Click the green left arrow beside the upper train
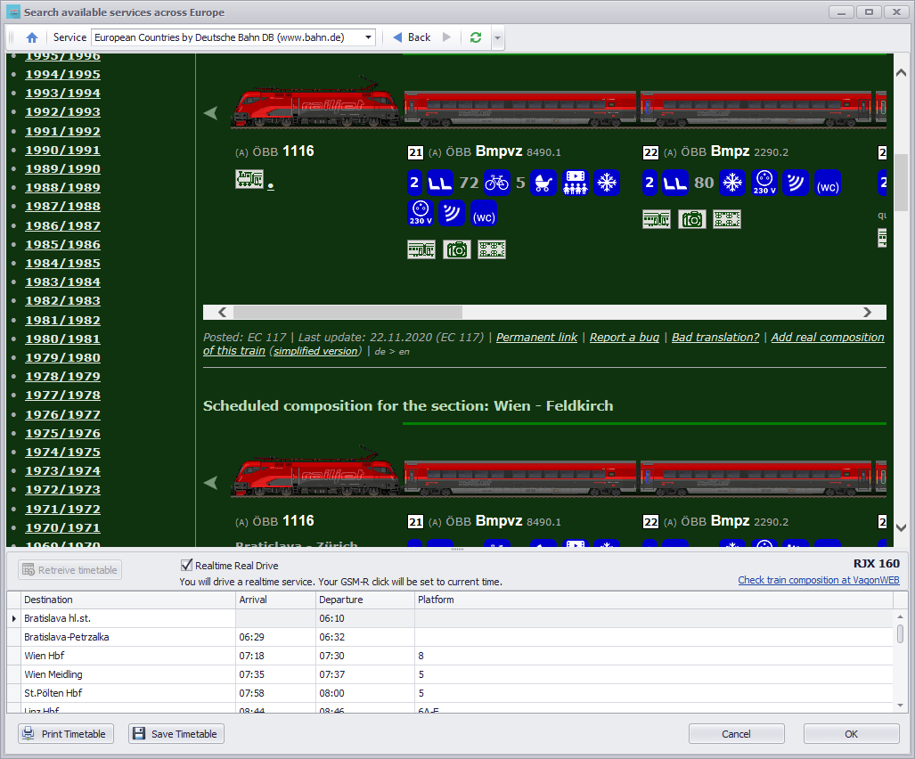Image resolution: width=915 pixels, height=759 pixels. (x=211, y=113)
